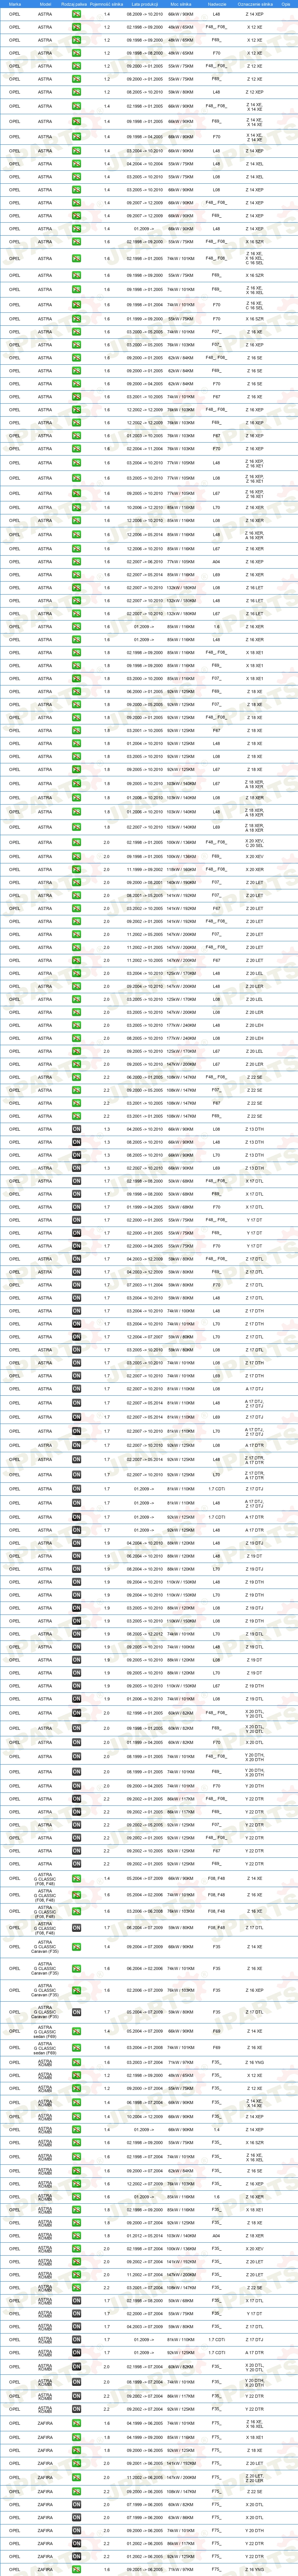Image resolution: width=298 pixels, height=2576 pixels.
Task: Click the Lata produkcji column header
Action: (144, 4)
